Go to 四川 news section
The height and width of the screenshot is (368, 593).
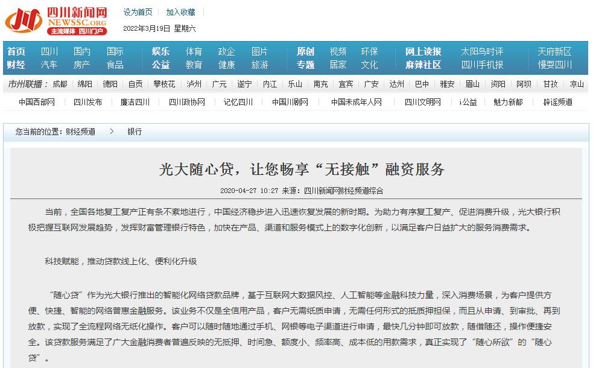49,51
